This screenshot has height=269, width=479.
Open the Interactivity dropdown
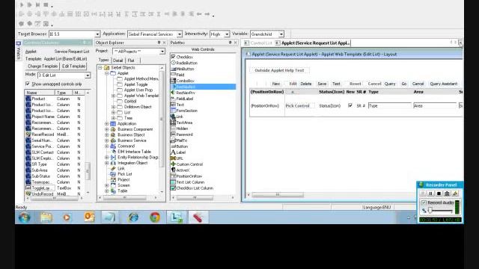click(x=227, y=34)
